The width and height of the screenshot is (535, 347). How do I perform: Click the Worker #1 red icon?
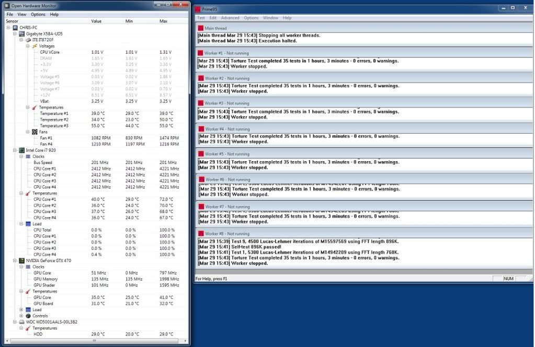[200, 53]
